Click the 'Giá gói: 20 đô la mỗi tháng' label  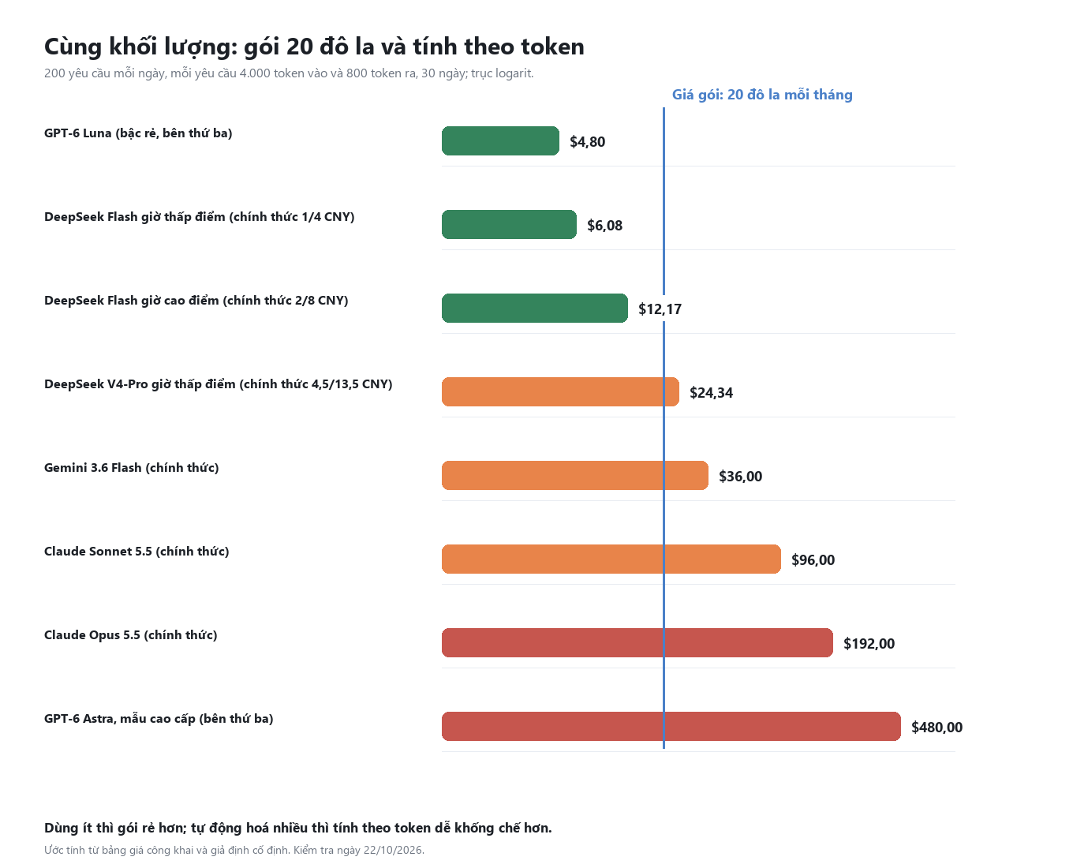[x=762, y=95]
